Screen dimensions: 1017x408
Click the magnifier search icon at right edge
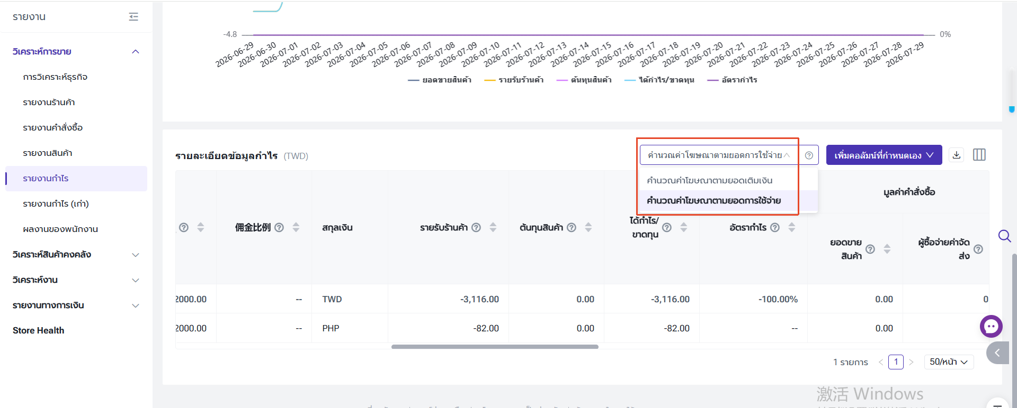click(1004, 236)
